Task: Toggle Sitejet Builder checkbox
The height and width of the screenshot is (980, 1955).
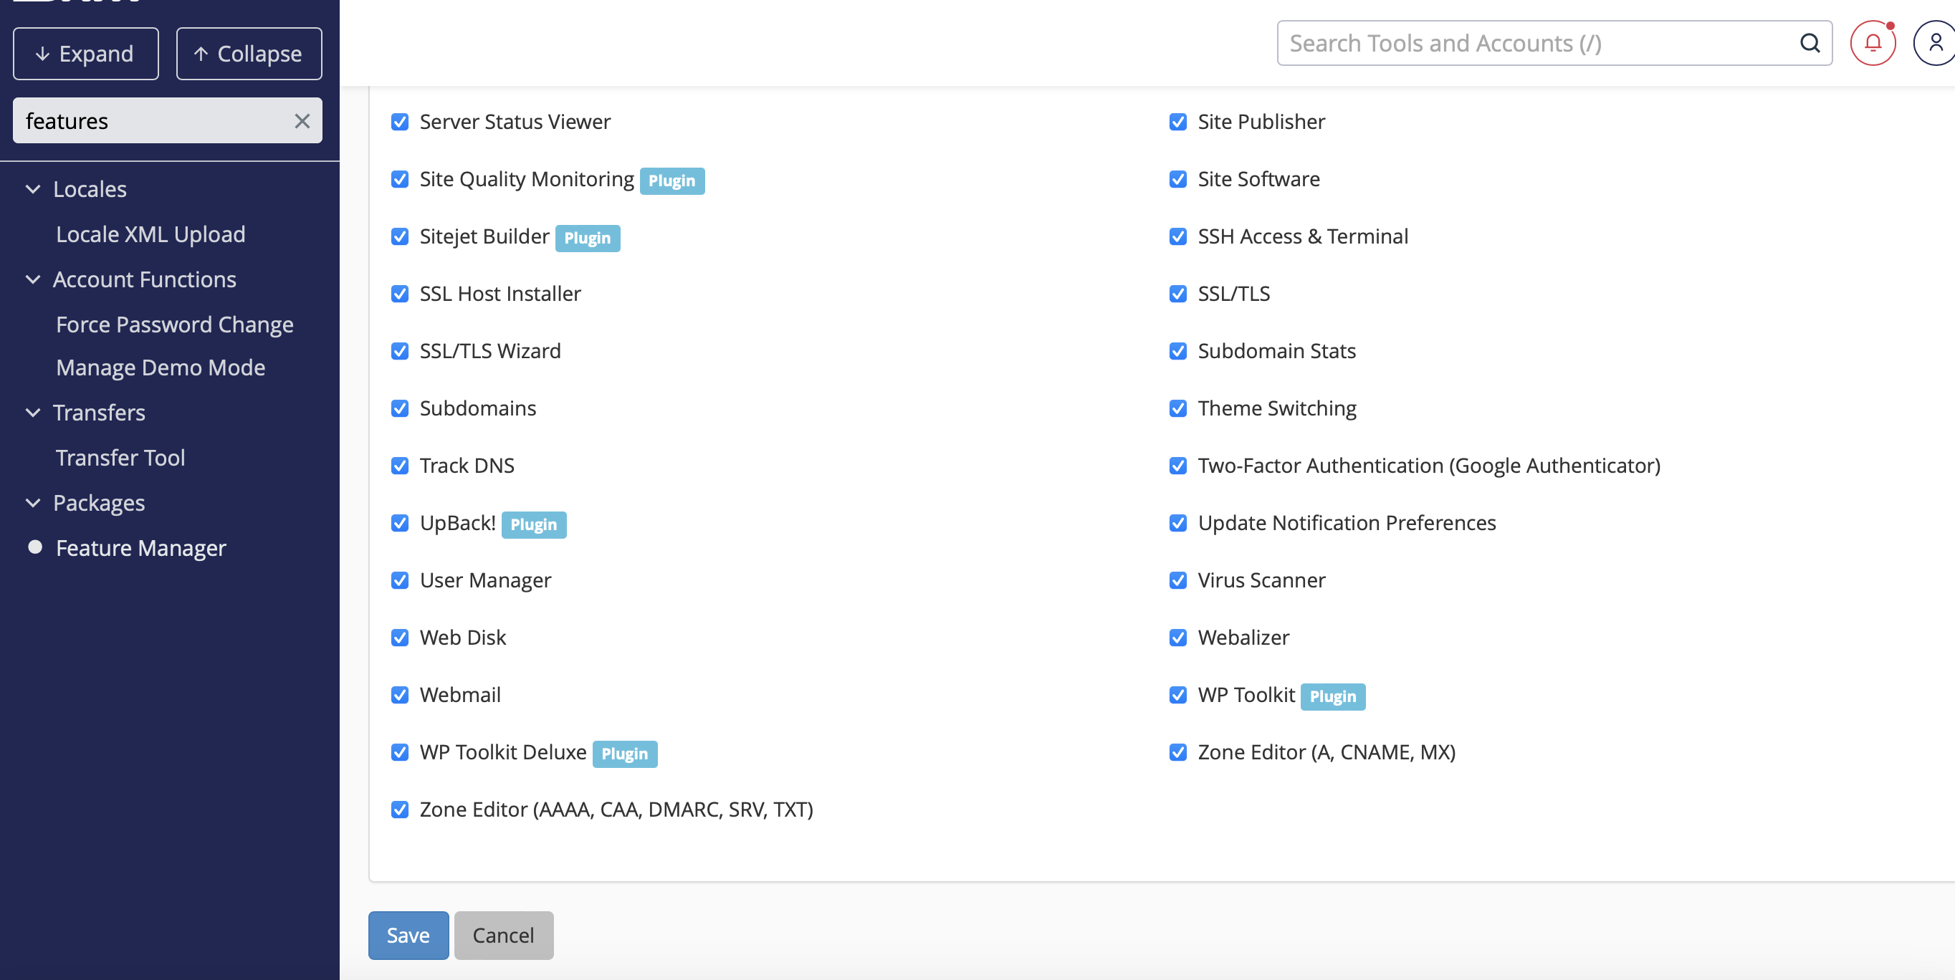Action: [400, 236]
